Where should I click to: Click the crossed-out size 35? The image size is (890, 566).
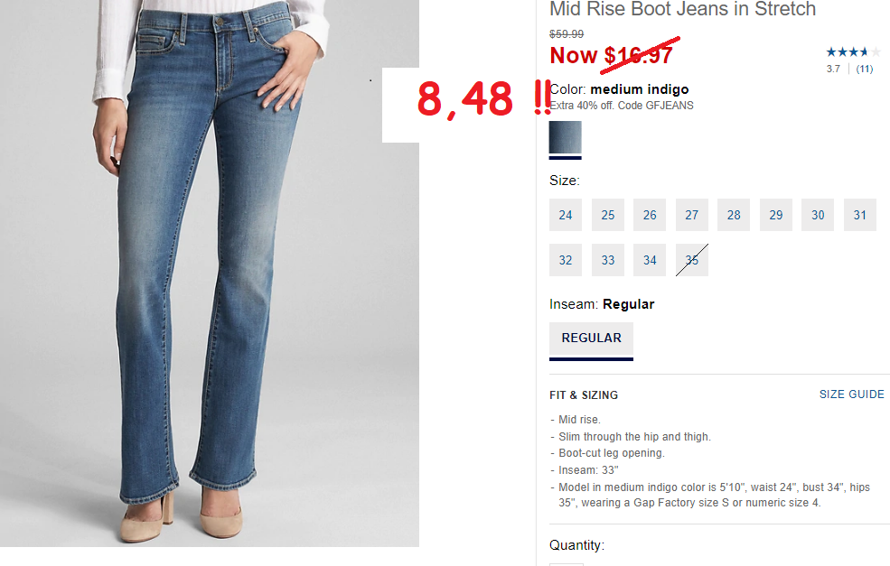[x=692, y=260]
